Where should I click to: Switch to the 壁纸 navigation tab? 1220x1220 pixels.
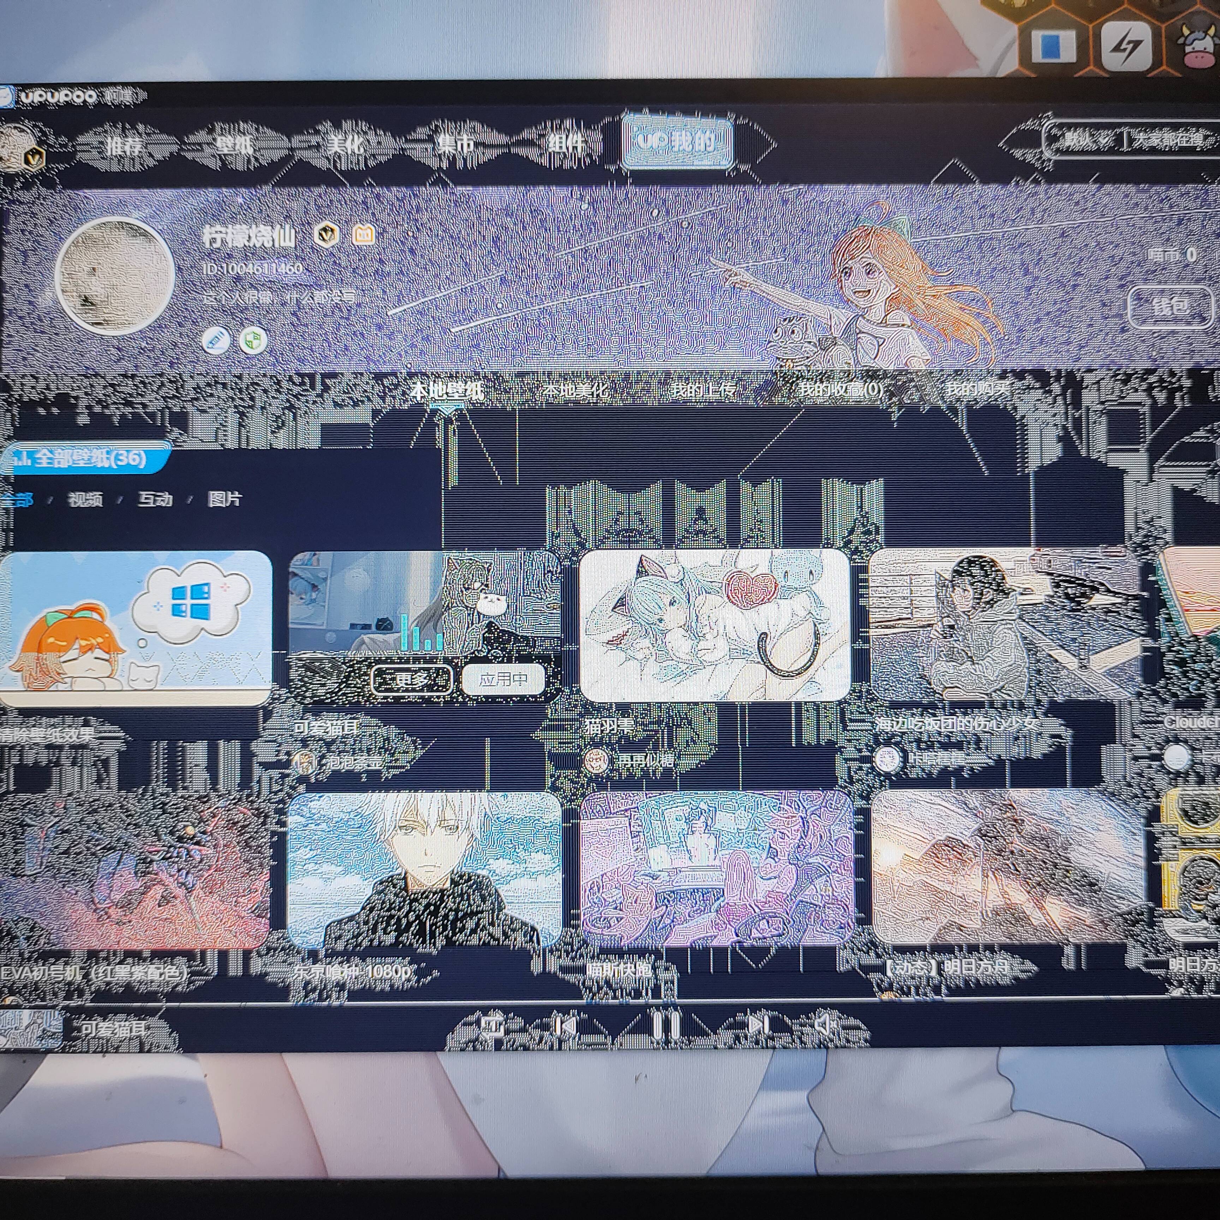coord(234,145)
